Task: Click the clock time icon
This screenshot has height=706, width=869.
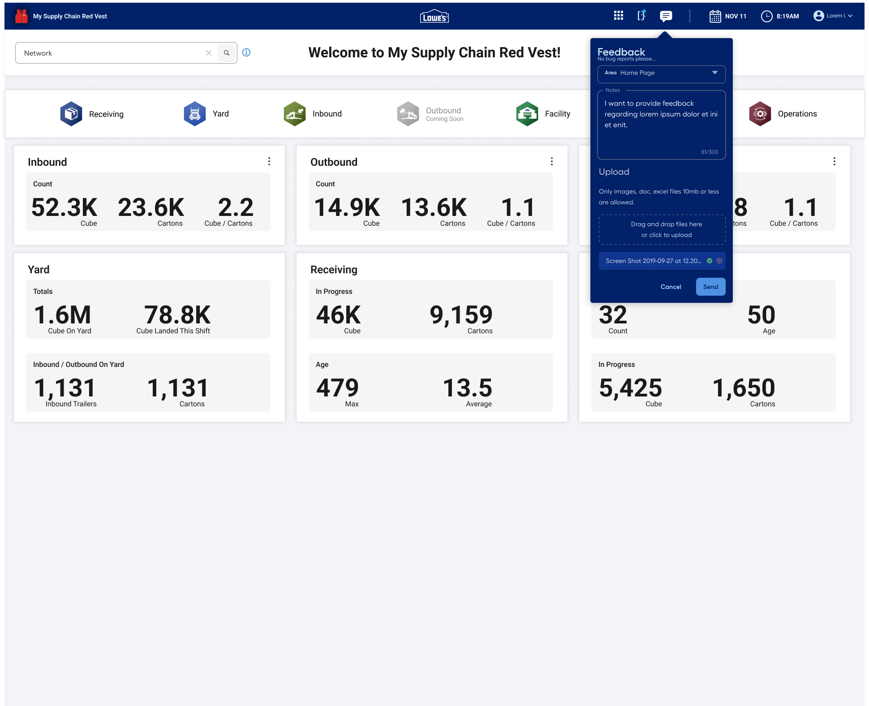Action: pyautogui.click(x=766, y=16)
